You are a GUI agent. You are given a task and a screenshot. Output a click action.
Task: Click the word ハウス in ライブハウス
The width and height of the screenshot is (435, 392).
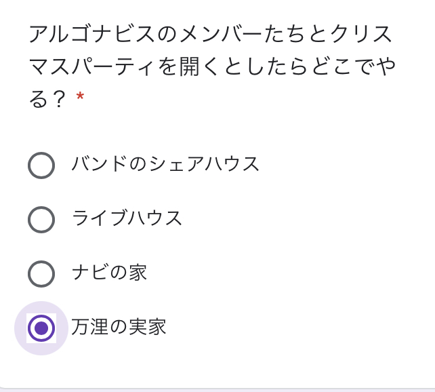tap(154, 218)
